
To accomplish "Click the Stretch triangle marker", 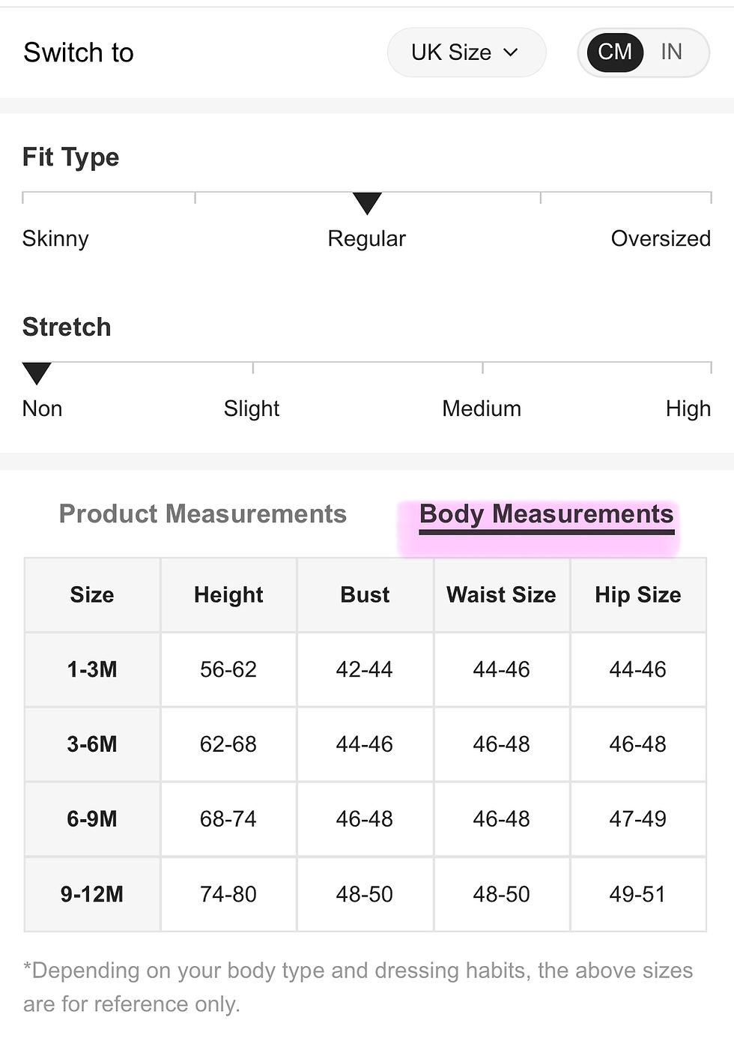I will [x=37, y=372].
